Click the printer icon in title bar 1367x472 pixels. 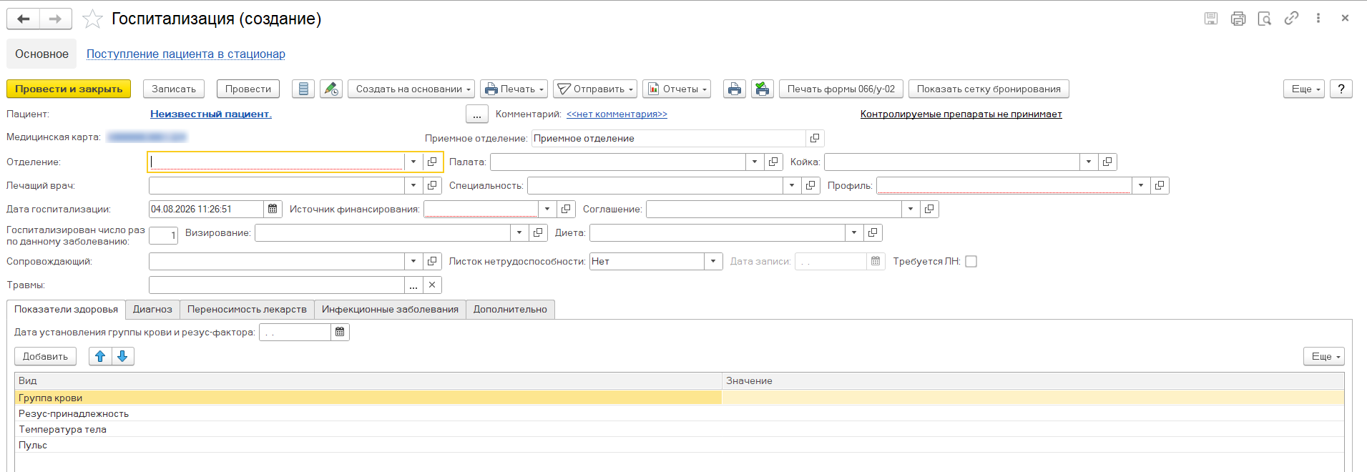pos(1238,19)
